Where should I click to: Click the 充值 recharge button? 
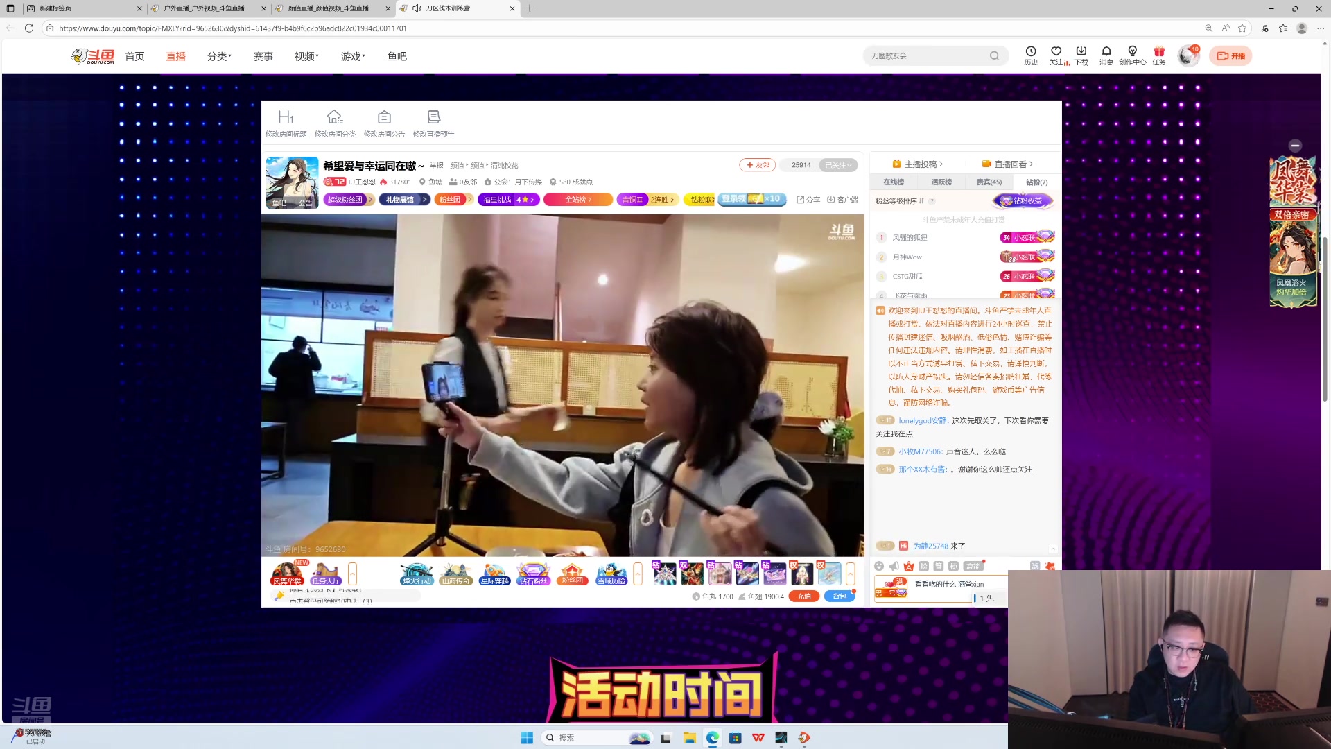pyautogui.click(x=804, y=596)
